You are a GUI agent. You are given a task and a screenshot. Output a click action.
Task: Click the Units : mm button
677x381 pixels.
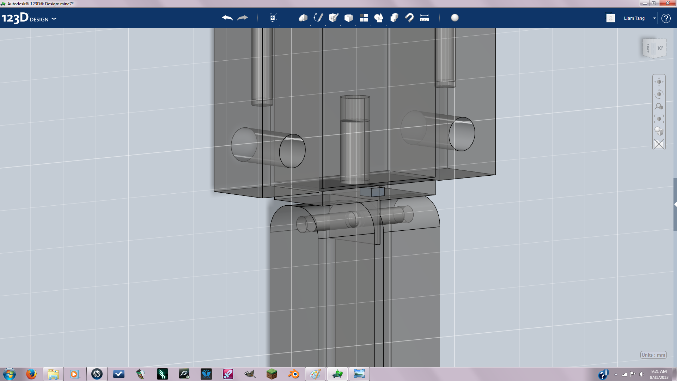point(653,355)
